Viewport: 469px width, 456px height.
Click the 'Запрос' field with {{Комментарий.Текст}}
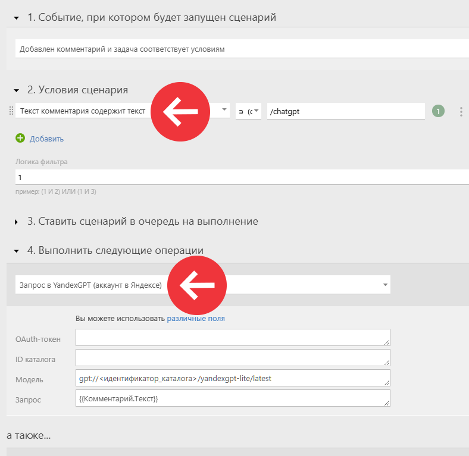(x=233, y=398)
